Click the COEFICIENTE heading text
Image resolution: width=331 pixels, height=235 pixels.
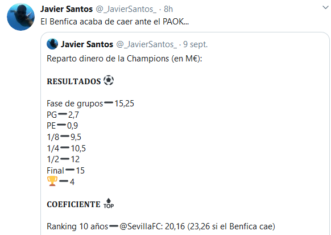coord(73,204)
